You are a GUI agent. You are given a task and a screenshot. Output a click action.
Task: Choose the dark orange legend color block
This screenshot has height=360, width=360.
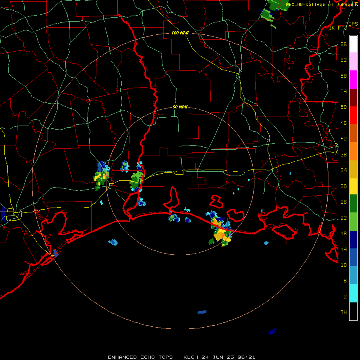353,133
